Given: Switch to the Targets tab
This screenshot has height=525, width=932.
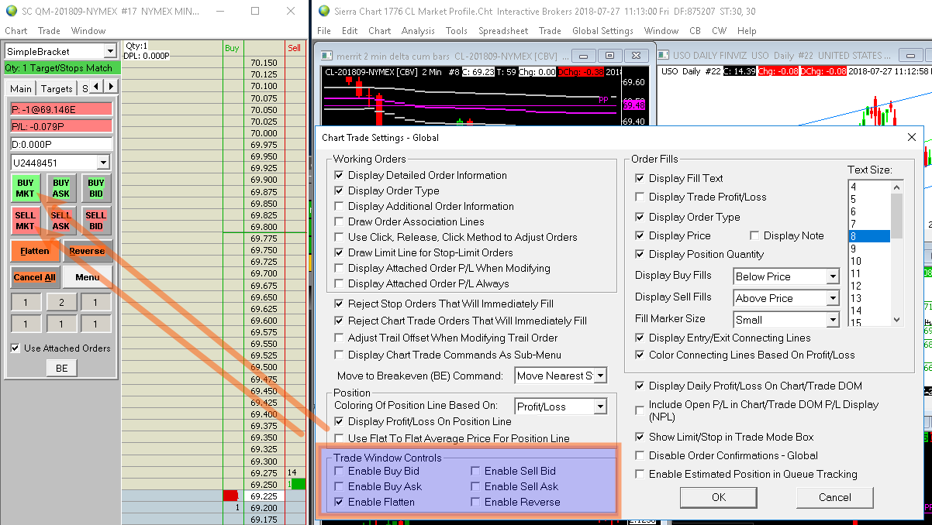Looking at the screenshot, I should (57, 89).
